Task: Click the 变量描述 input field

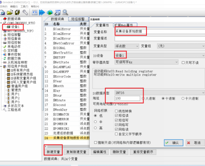Action: (160, 39)
